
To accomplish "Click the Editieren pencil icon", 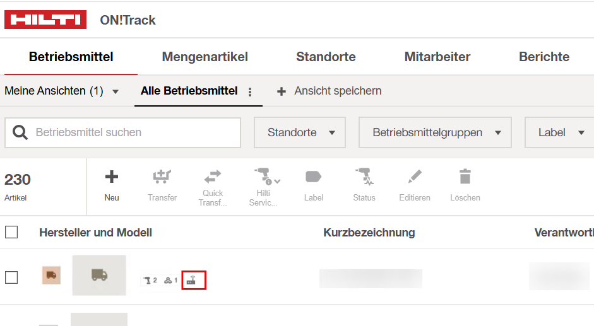I will pos(415,177).
